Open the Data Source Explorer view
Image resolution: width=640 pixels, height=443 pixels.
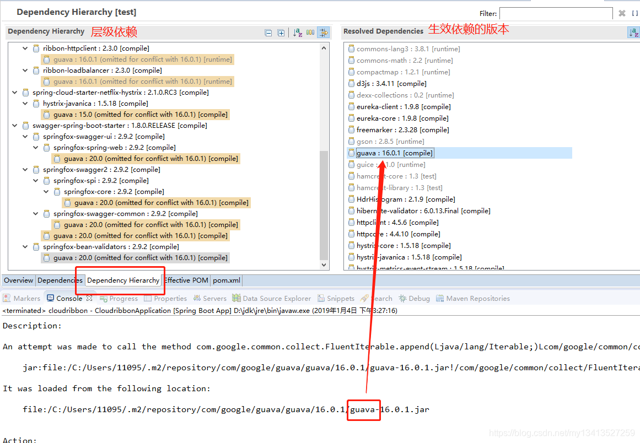(x=272, y=298)
